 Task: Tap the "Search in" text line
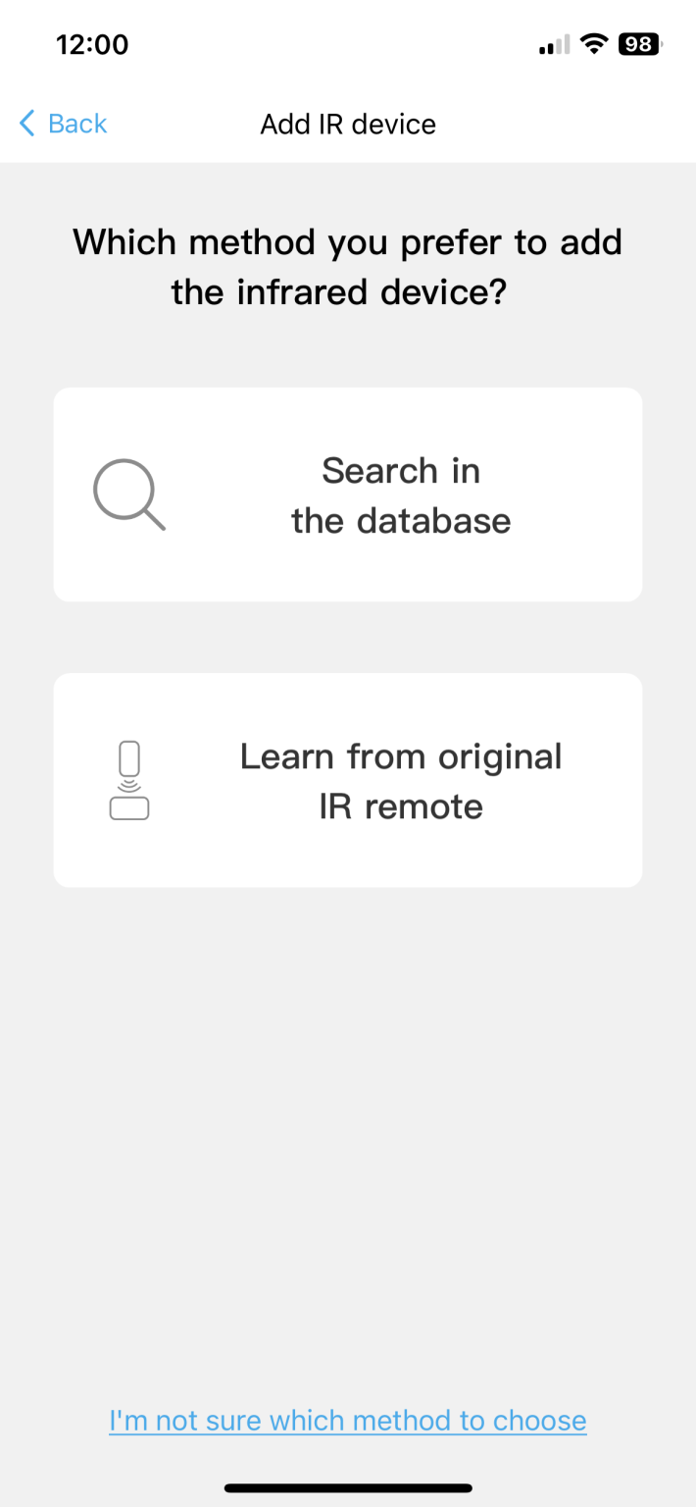coord(401,471)
